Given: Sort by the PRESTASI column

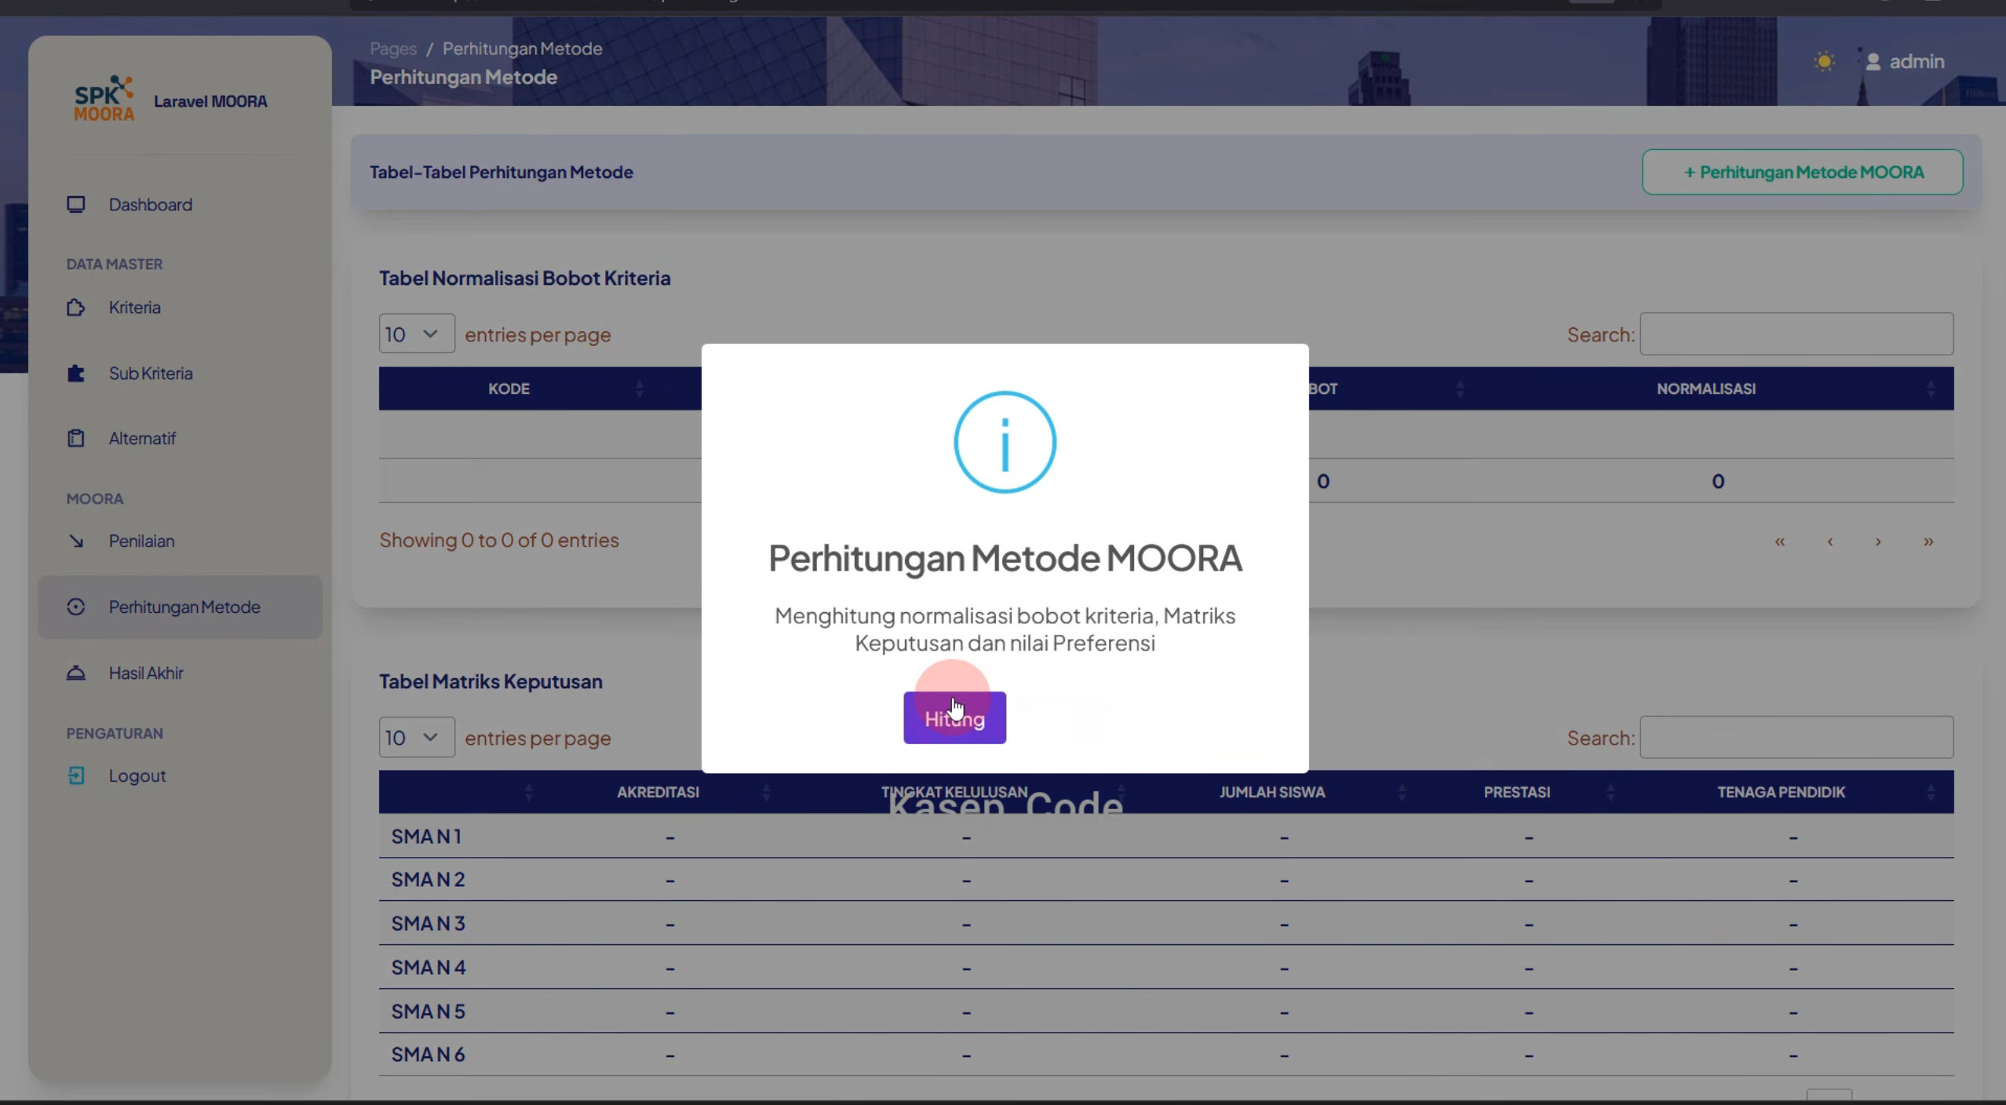Looking at the screenshot, I should pos(1516,792).
